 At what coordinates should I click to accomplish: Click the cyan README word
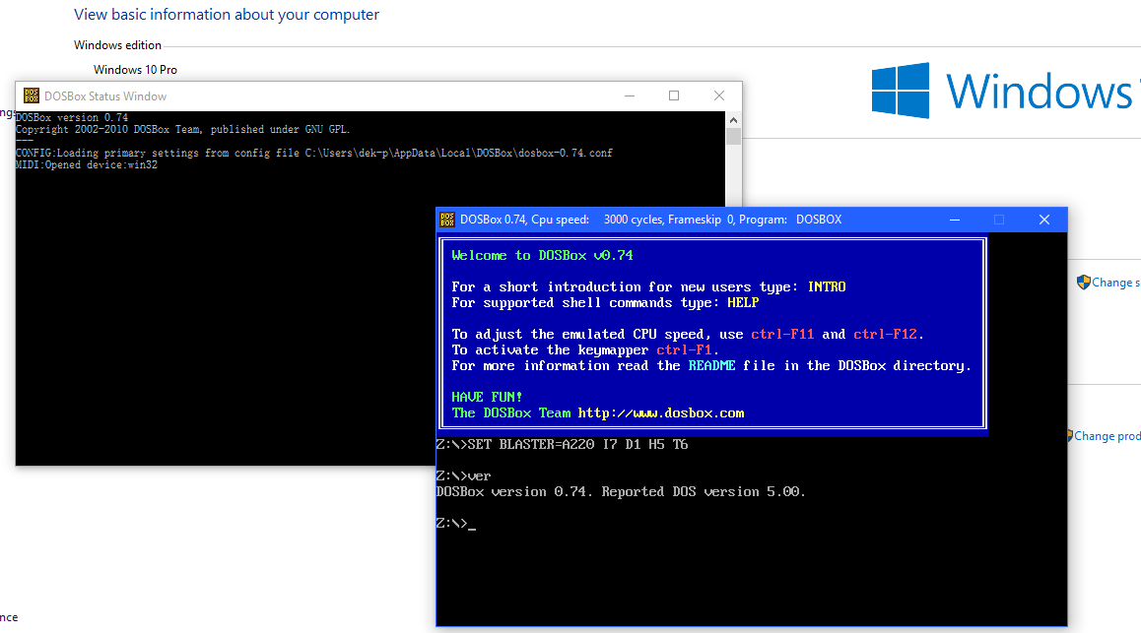click(711, 365)
